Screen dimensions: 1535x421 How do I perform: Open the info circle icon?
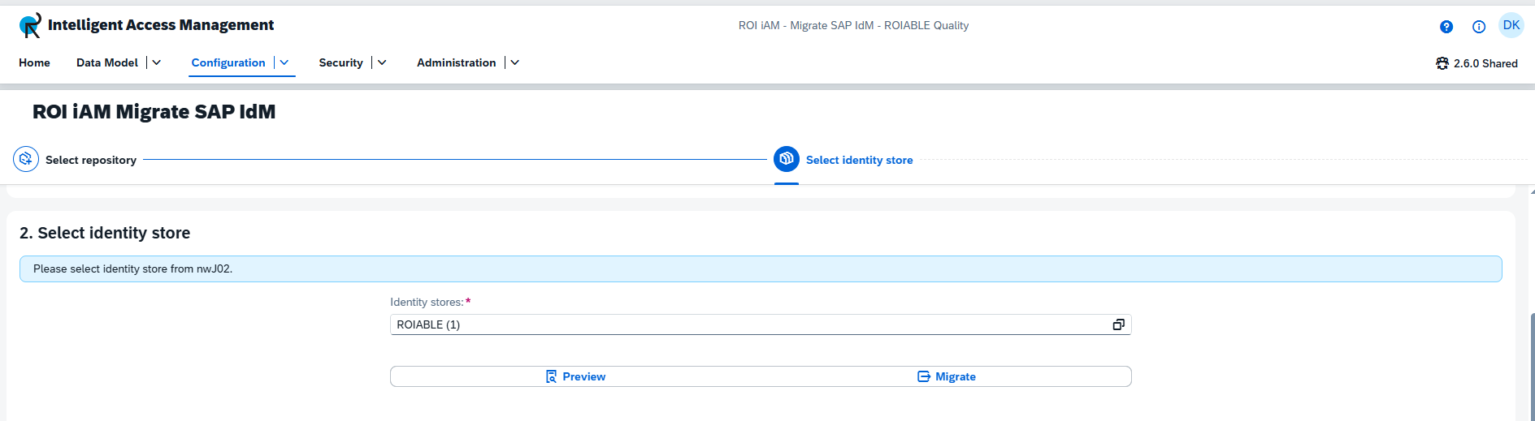[1479, 27]
